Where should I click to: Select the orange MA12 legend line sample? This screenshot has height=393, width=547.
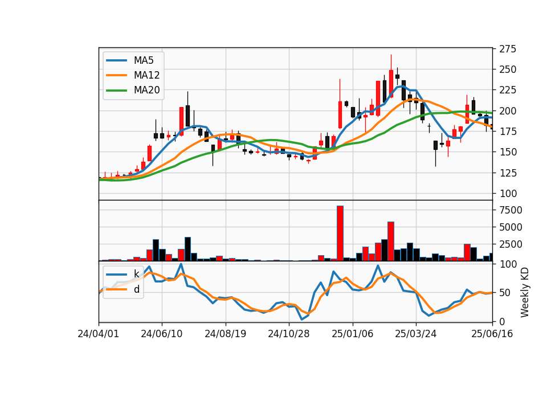[117, 75]
